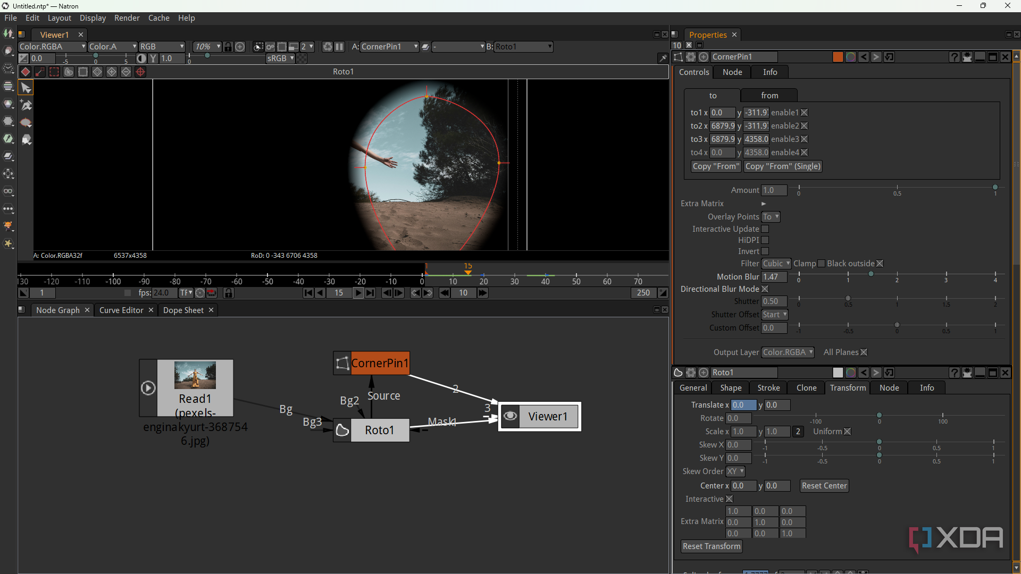
Task: Lock zoom with the padlock icon
Action: point(228,47)
